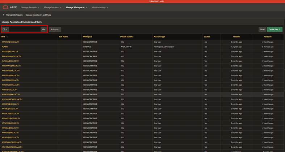Click the '8 minutes ago' updated cell

click(x=268, y=47)
